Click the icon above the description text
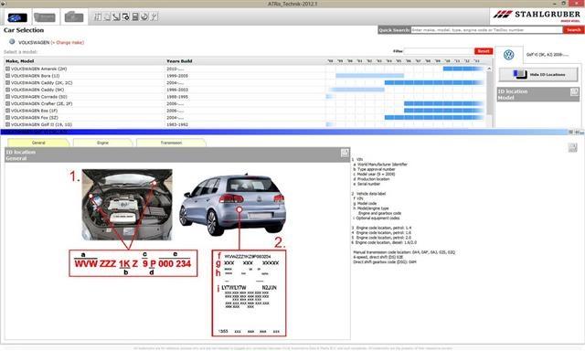This screenshot has width=585, height=351. 573,147
